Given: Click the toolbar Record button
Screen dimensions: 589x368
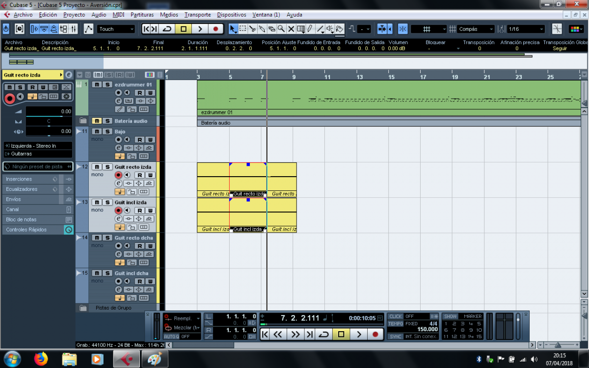Looking at the screenshot, I should 215,29.
